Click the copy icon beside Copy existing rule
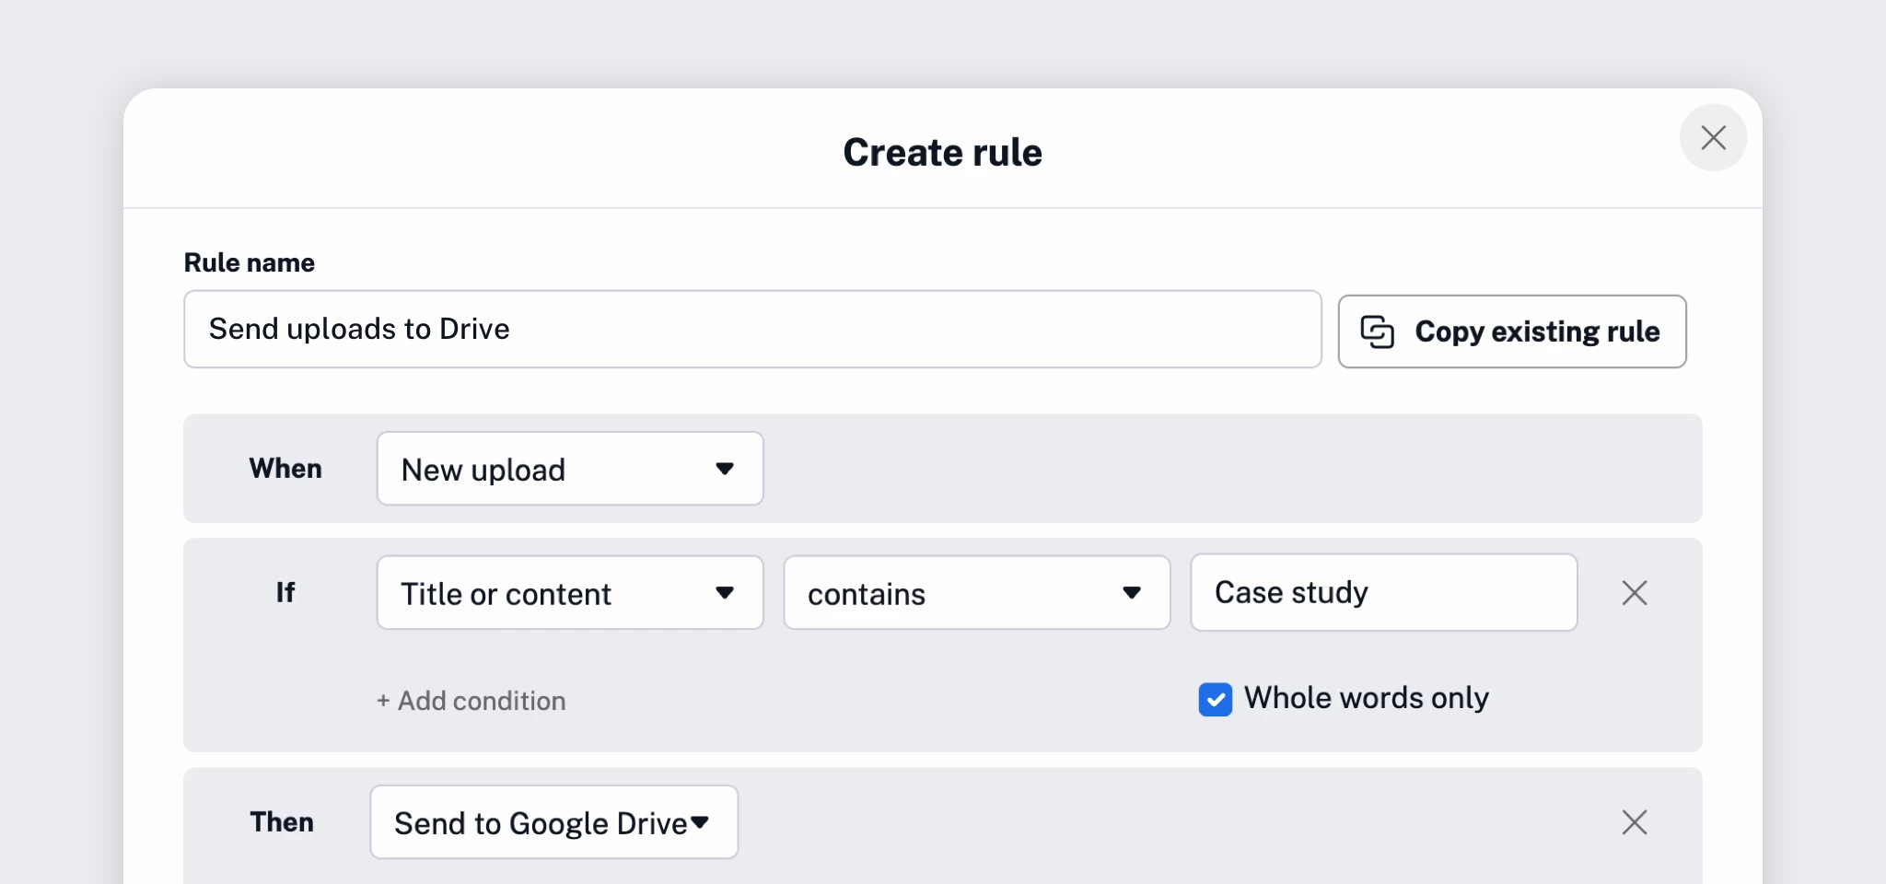This screenshot has height=884, width=1886. point(1377,331)
